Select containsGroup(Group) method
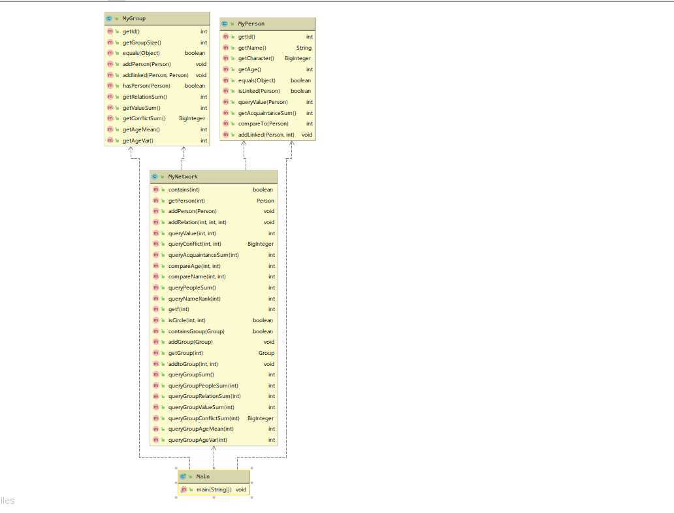The image size is (674, 513). click(214, 331)
